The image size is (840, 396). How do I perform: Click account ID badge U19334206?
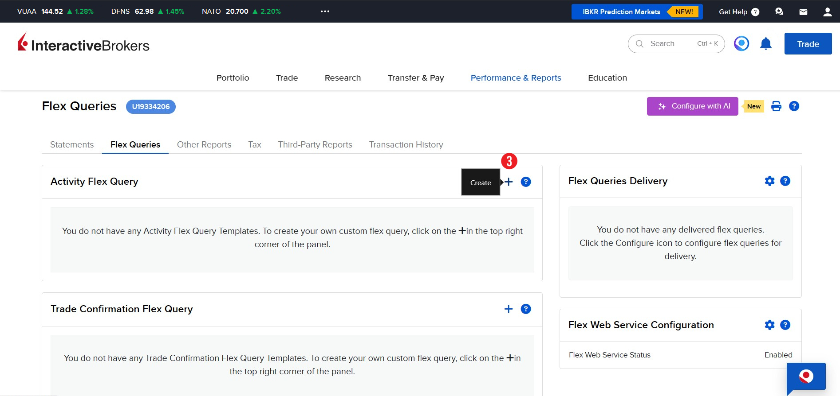point(151,107)
